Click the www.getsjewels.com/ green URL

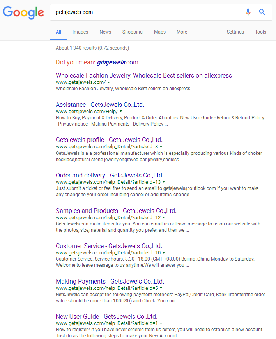(81, 82)
